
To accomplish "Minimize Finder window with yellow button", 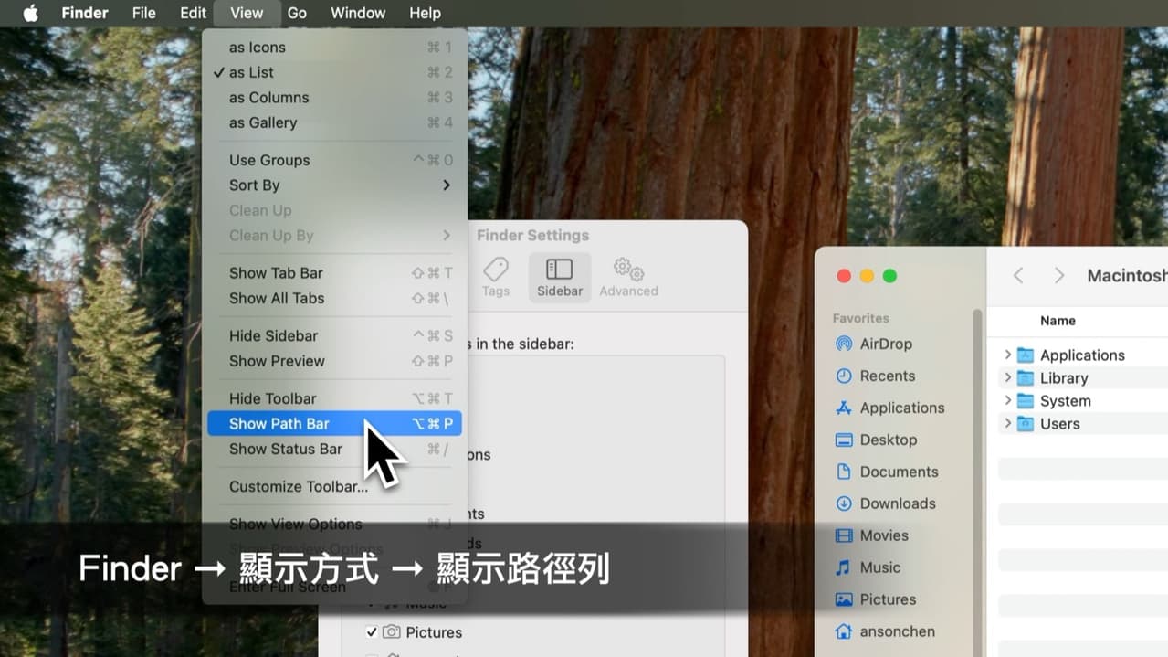I will (x=867, y=276).
